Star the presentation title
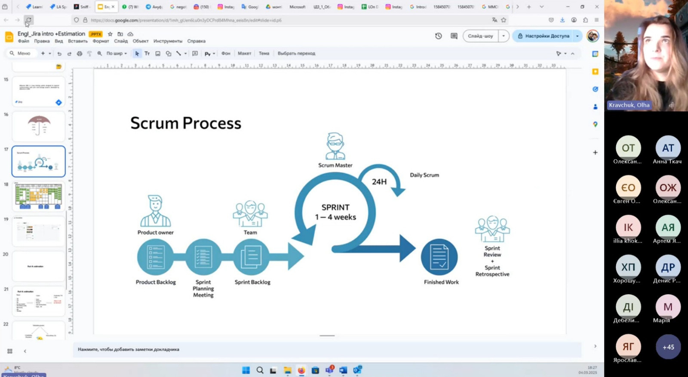The height and width of the screenshot is (377, 688). point(110,34)
